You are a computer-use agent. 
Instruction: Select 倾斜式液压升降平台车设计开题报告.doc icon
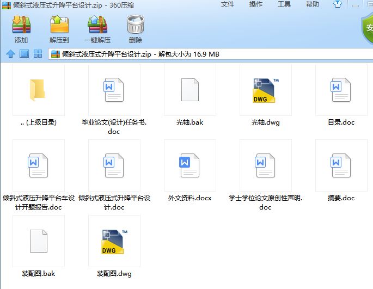(x=38, y=165)
